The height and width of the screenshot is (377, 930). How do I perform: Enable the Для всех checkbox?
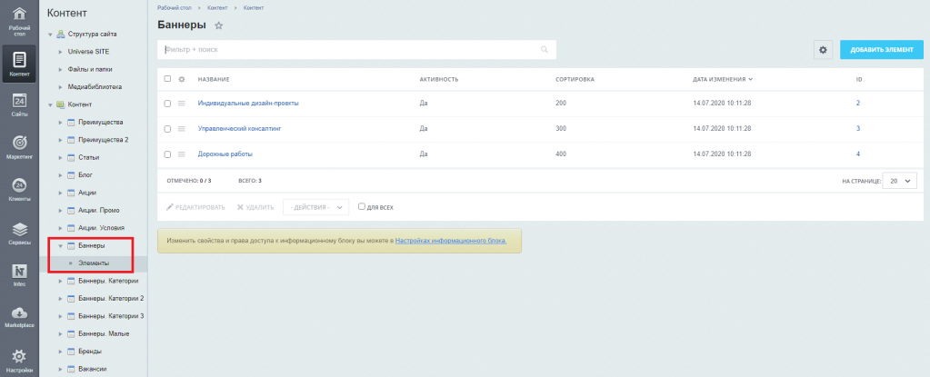tap(362, 206)
